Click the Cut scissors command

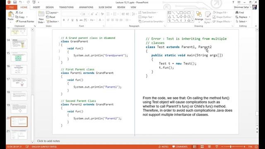pyautogui.click(x=19, y=12)
